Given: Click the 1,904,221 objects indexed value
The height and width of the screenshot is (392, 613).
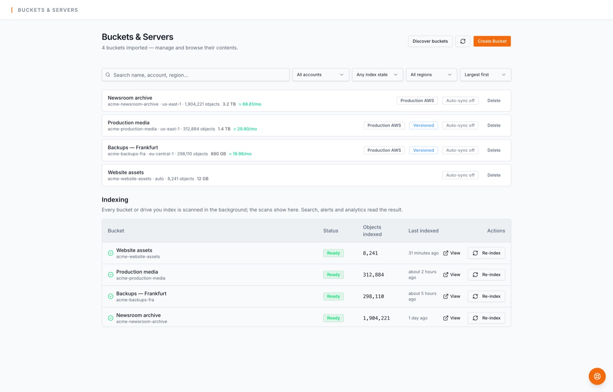Looking at the screenshot, I should tap(376, 318).
